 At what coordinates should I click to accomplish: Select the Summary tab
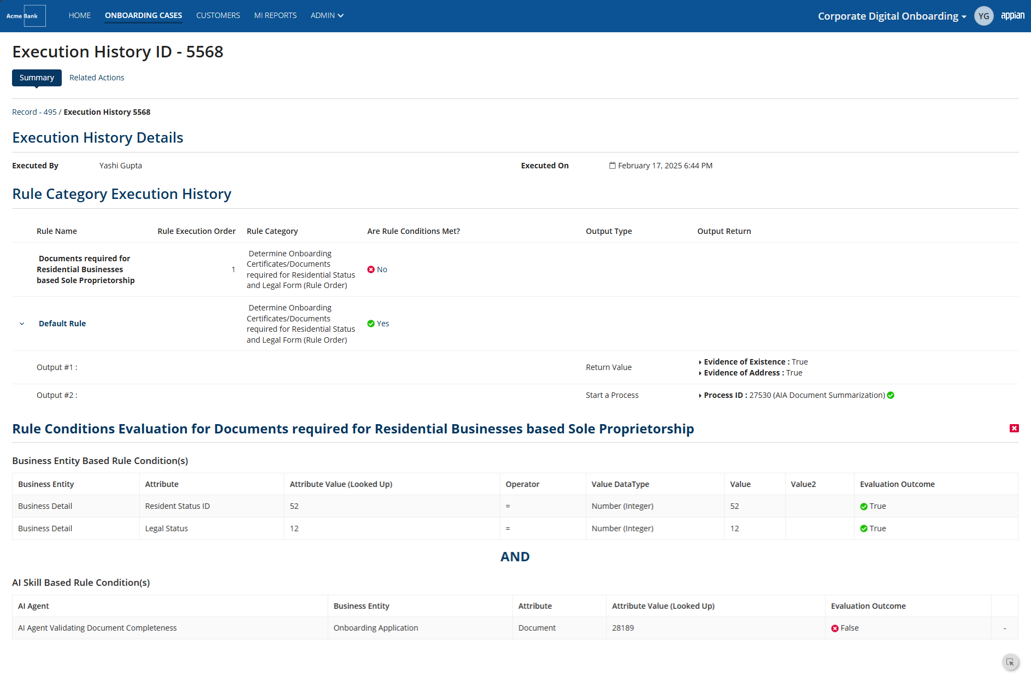(37, 78)
